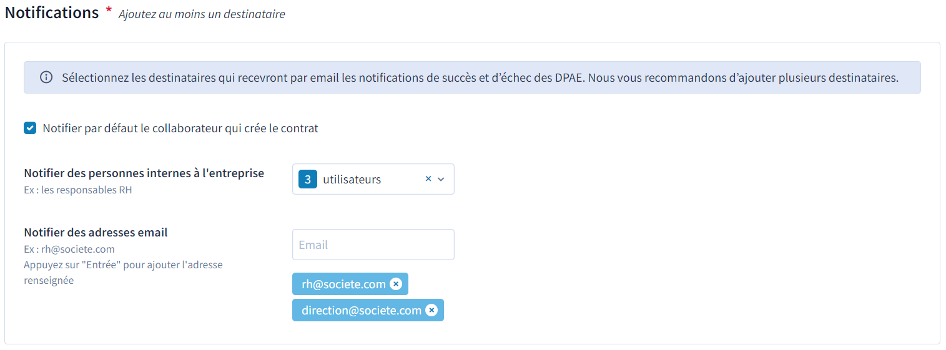Open the utilisateurs dropdown chevron

[x=441, y=179]
